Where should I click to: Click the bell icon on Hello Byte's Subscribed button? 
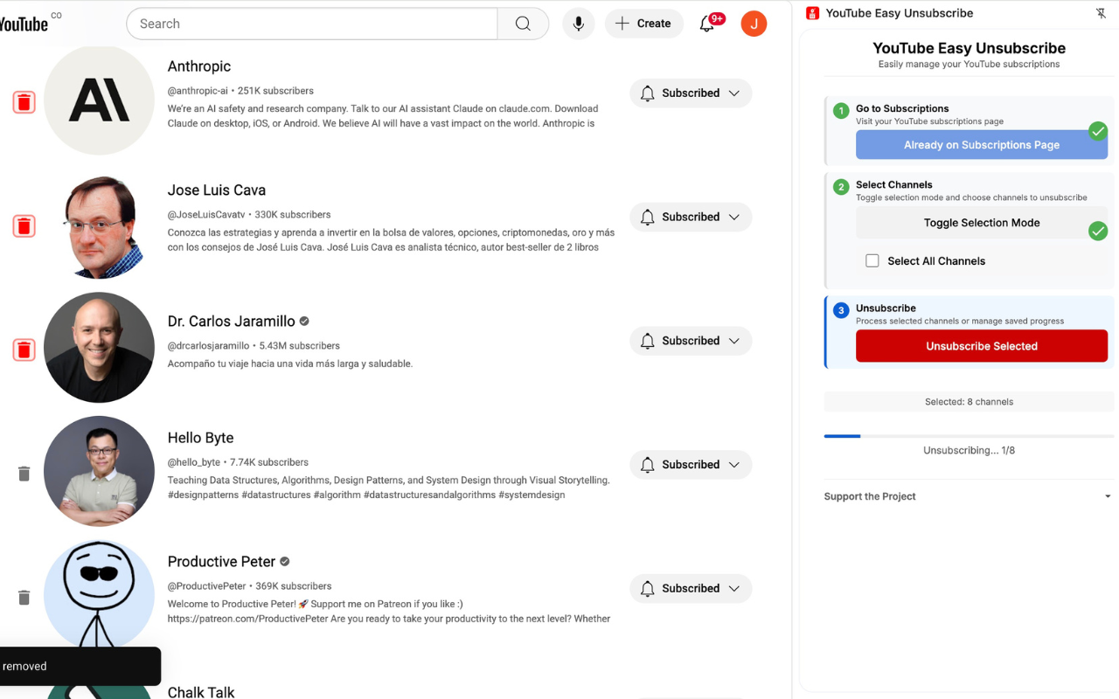648,465
